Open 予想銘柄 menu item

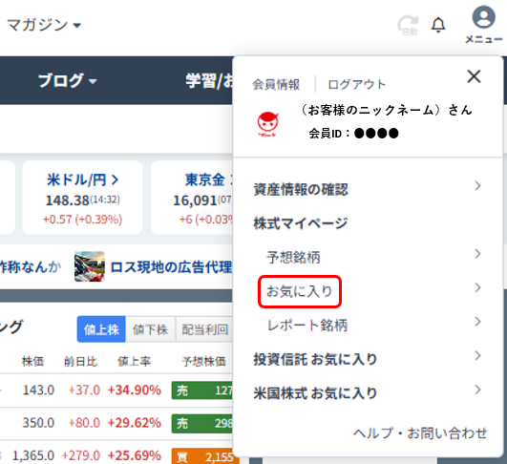293,258
